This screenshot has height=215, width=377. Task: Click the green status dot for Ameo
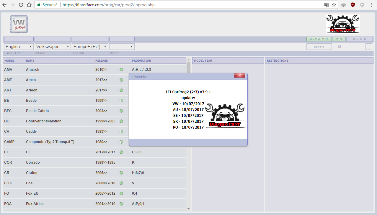click(x=121, y=80)
